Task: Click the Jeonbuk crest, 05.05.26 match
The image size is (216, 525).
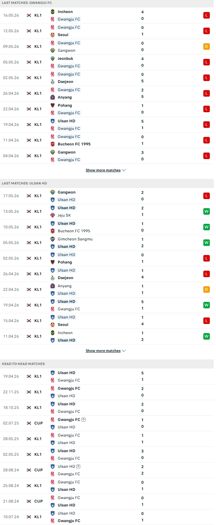Action: point(53,59)
